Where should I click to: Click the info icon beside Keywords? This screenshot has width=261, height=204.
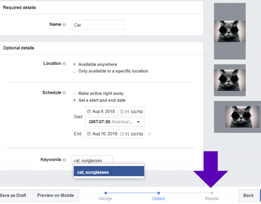(x=64, y=160)
